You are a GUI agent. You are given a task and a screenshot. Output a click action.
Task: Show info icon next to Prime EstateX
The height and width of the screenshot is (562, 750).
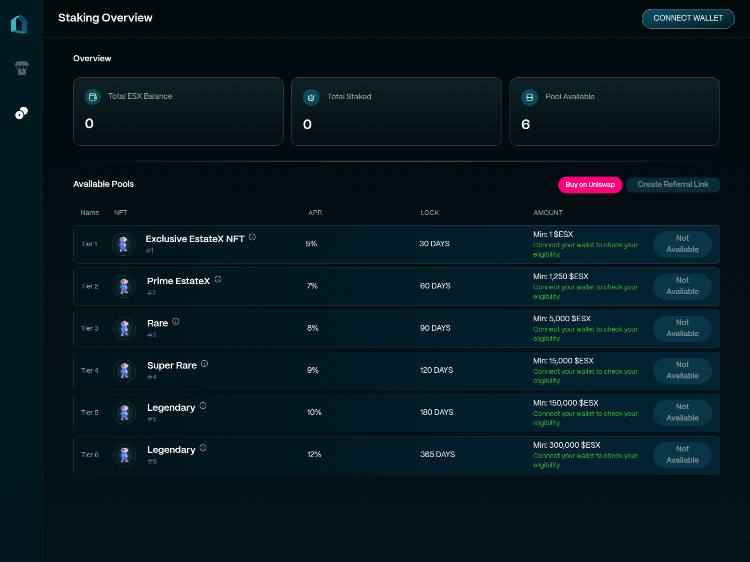coord(218,279)
